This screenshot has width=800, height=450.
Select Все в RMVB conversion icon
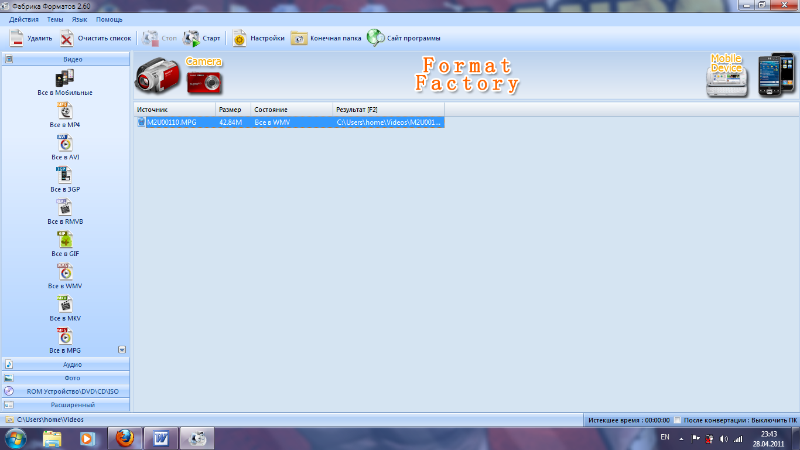pyautogui.click(x=65, y=207)
